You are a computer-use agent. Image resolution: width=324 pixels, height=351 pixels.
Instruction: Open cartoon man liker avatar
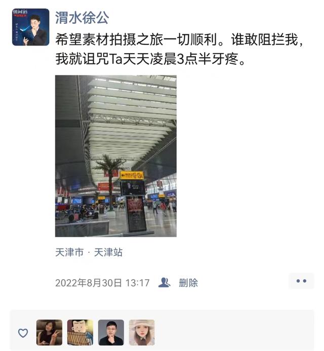click(x=80, y=332)
